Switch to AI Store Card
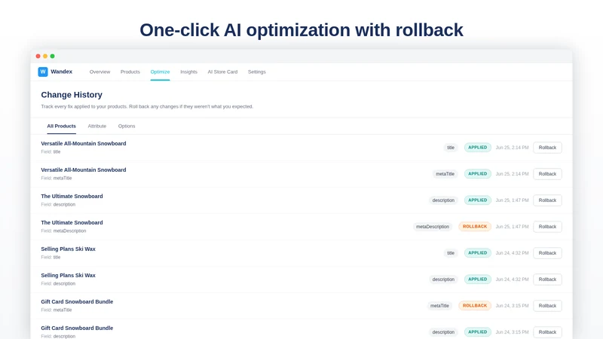Screen dimensions: 603x339 (222, 72)
